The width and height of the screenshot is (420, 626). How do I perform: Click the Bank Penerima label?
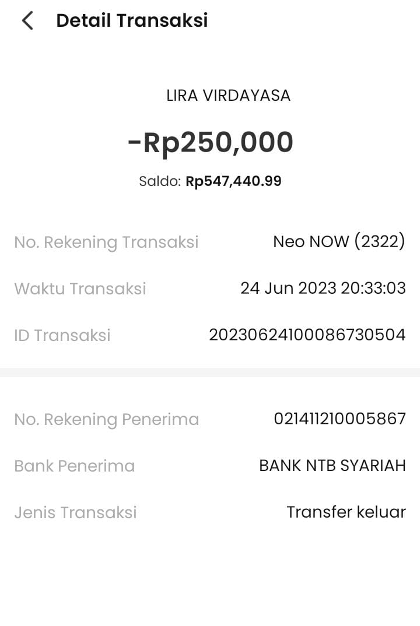[74, 466]
